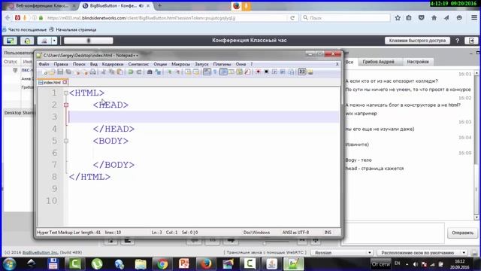Click the Redo icon in Notepad++ toolbar
Screen dimensions: 481x271
[139, 72]
